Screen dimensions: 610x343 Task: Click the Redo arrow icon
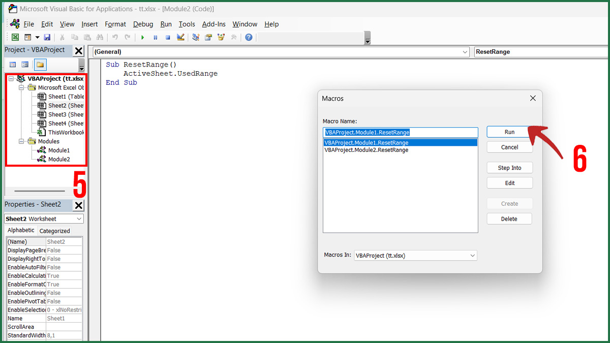click(x=127, y=37)
